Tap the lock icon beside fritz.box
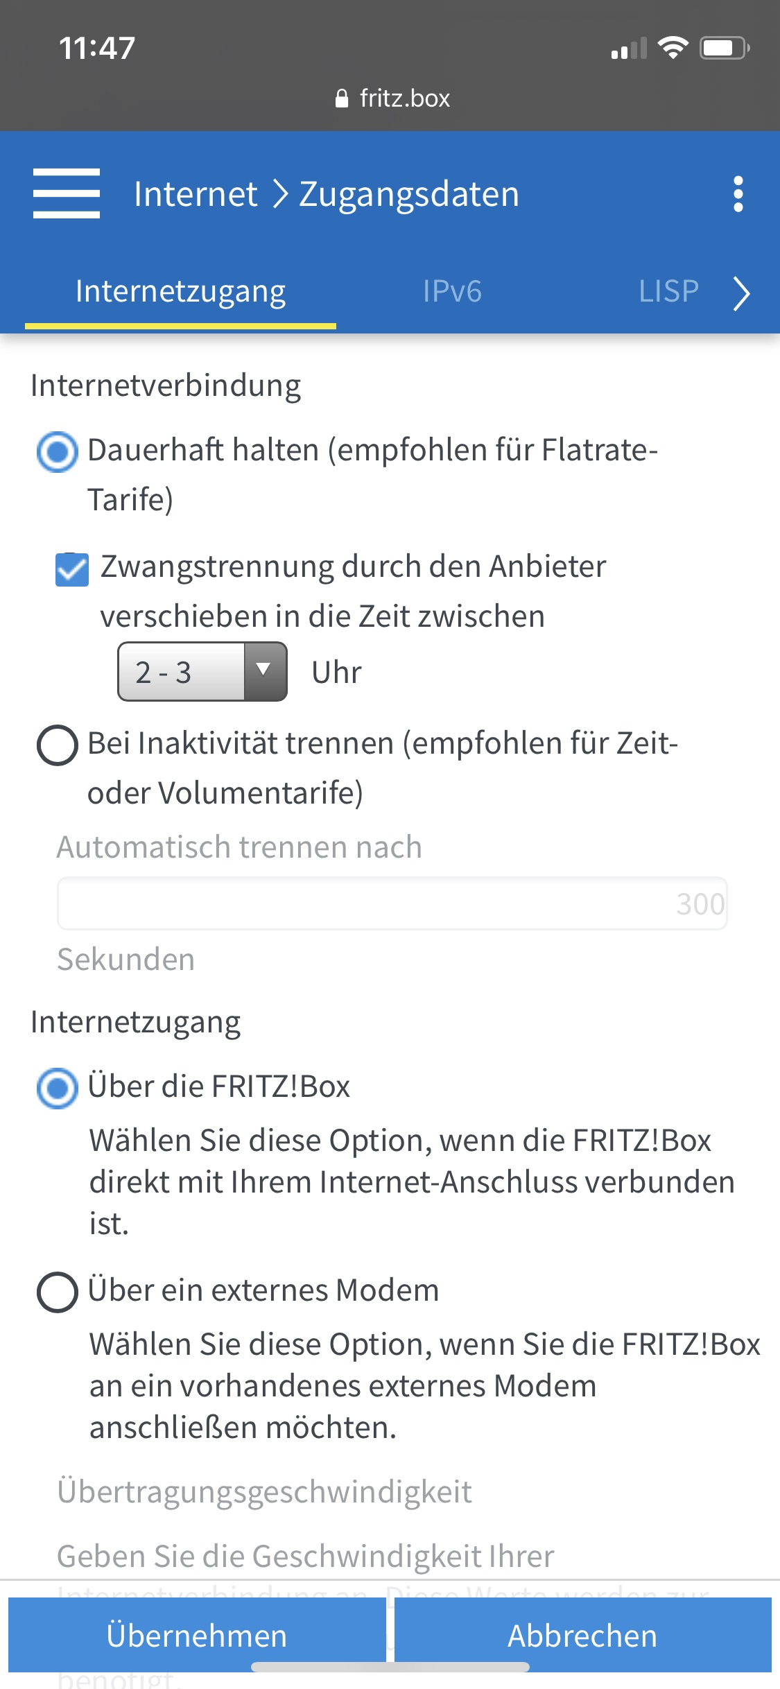 pos(341,98)
